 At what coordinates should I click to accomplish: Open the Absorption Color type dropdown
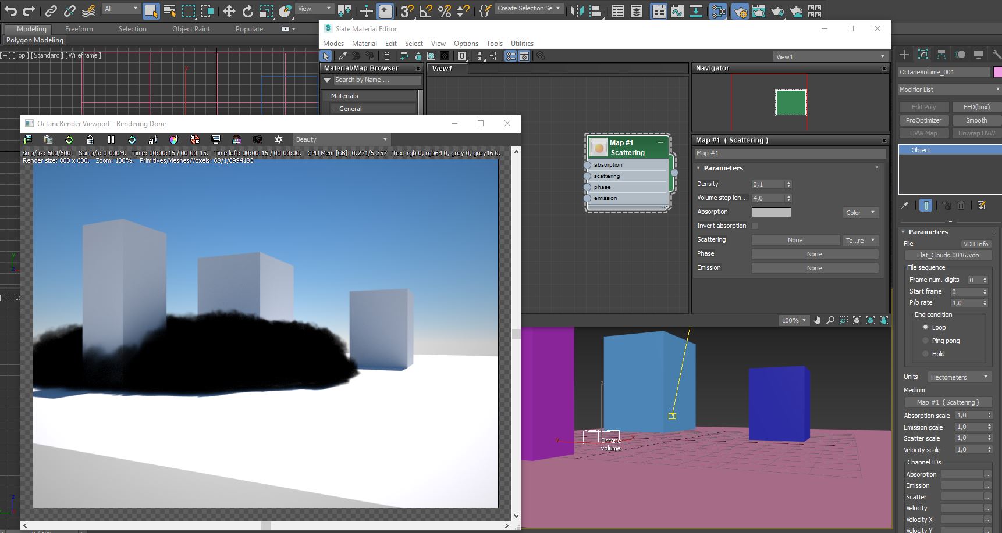(861, 213)
